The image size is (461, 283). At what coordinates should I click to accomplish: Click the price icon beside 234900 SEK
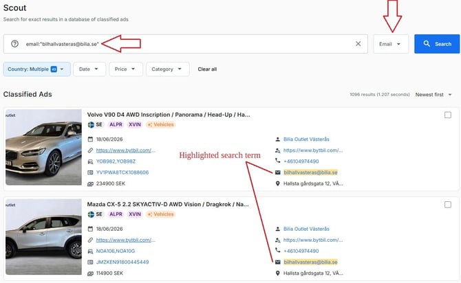pyautogui.click(x=90, y=184)
